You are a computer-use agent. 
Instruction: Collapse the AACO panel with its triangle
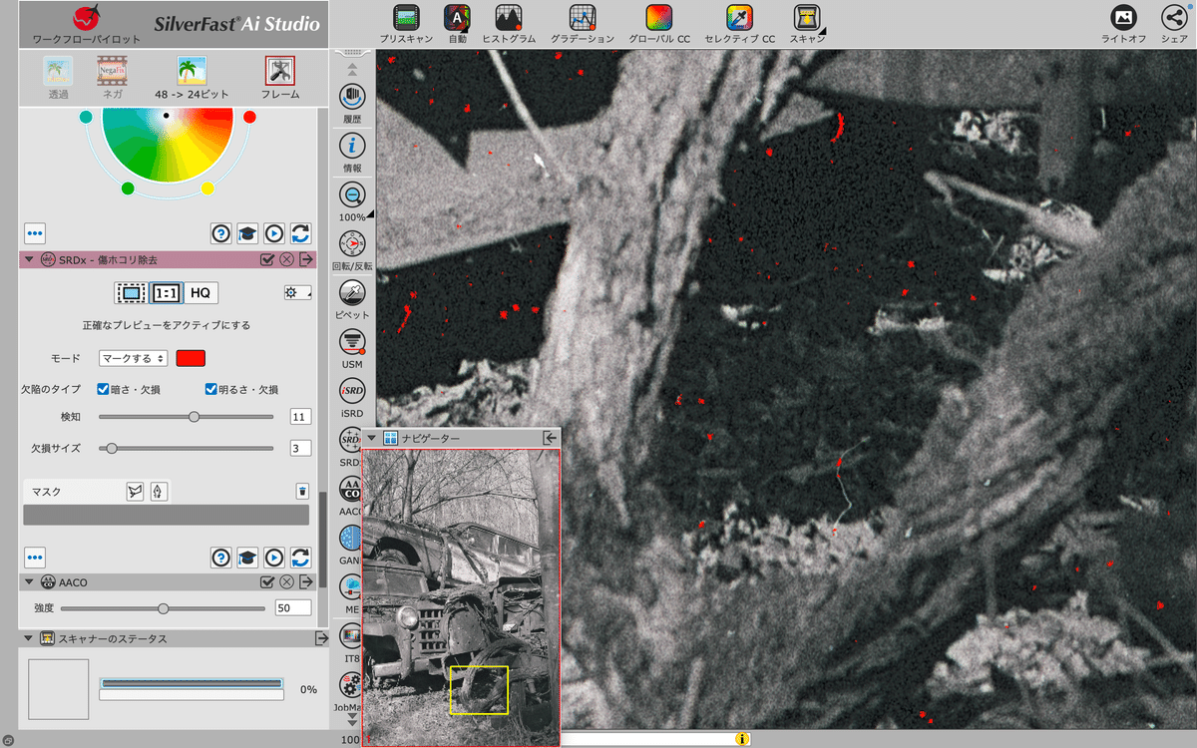pyautogui.click(x=27, y=581)
